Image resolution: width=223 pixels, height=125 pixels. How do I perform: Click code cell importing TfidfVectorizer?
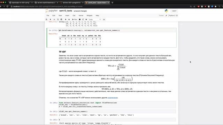117,105
